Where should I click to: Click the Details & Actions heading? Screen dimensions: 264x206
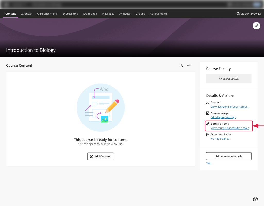coord(220,96)
